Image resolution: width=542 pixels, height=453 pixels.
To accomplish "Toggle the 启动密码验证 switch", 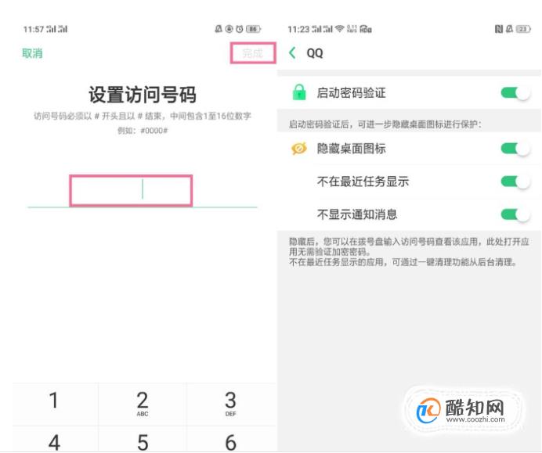I will 515,93.
